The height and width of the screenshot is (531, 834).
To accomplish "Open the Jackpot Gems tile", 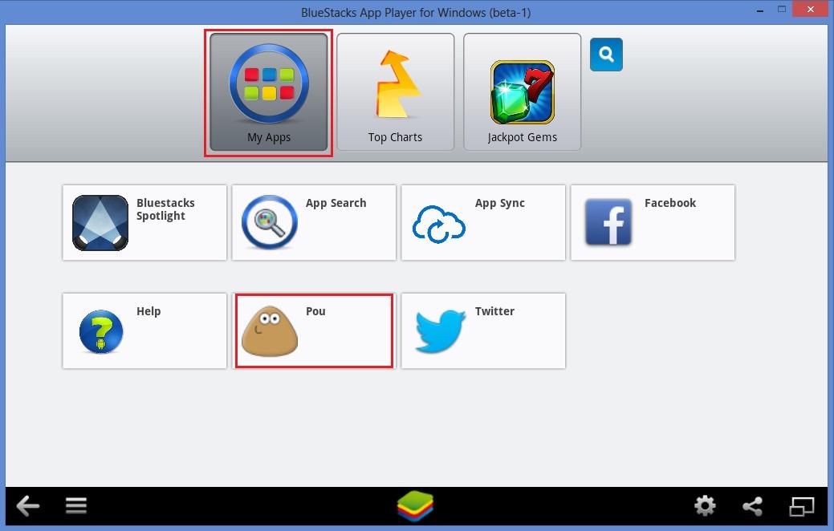I will 522,92.
